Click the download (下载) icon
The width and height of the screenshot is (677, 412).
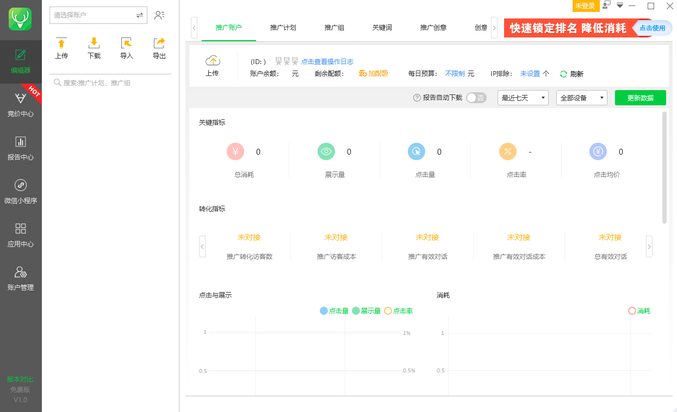tap(94, 43)
